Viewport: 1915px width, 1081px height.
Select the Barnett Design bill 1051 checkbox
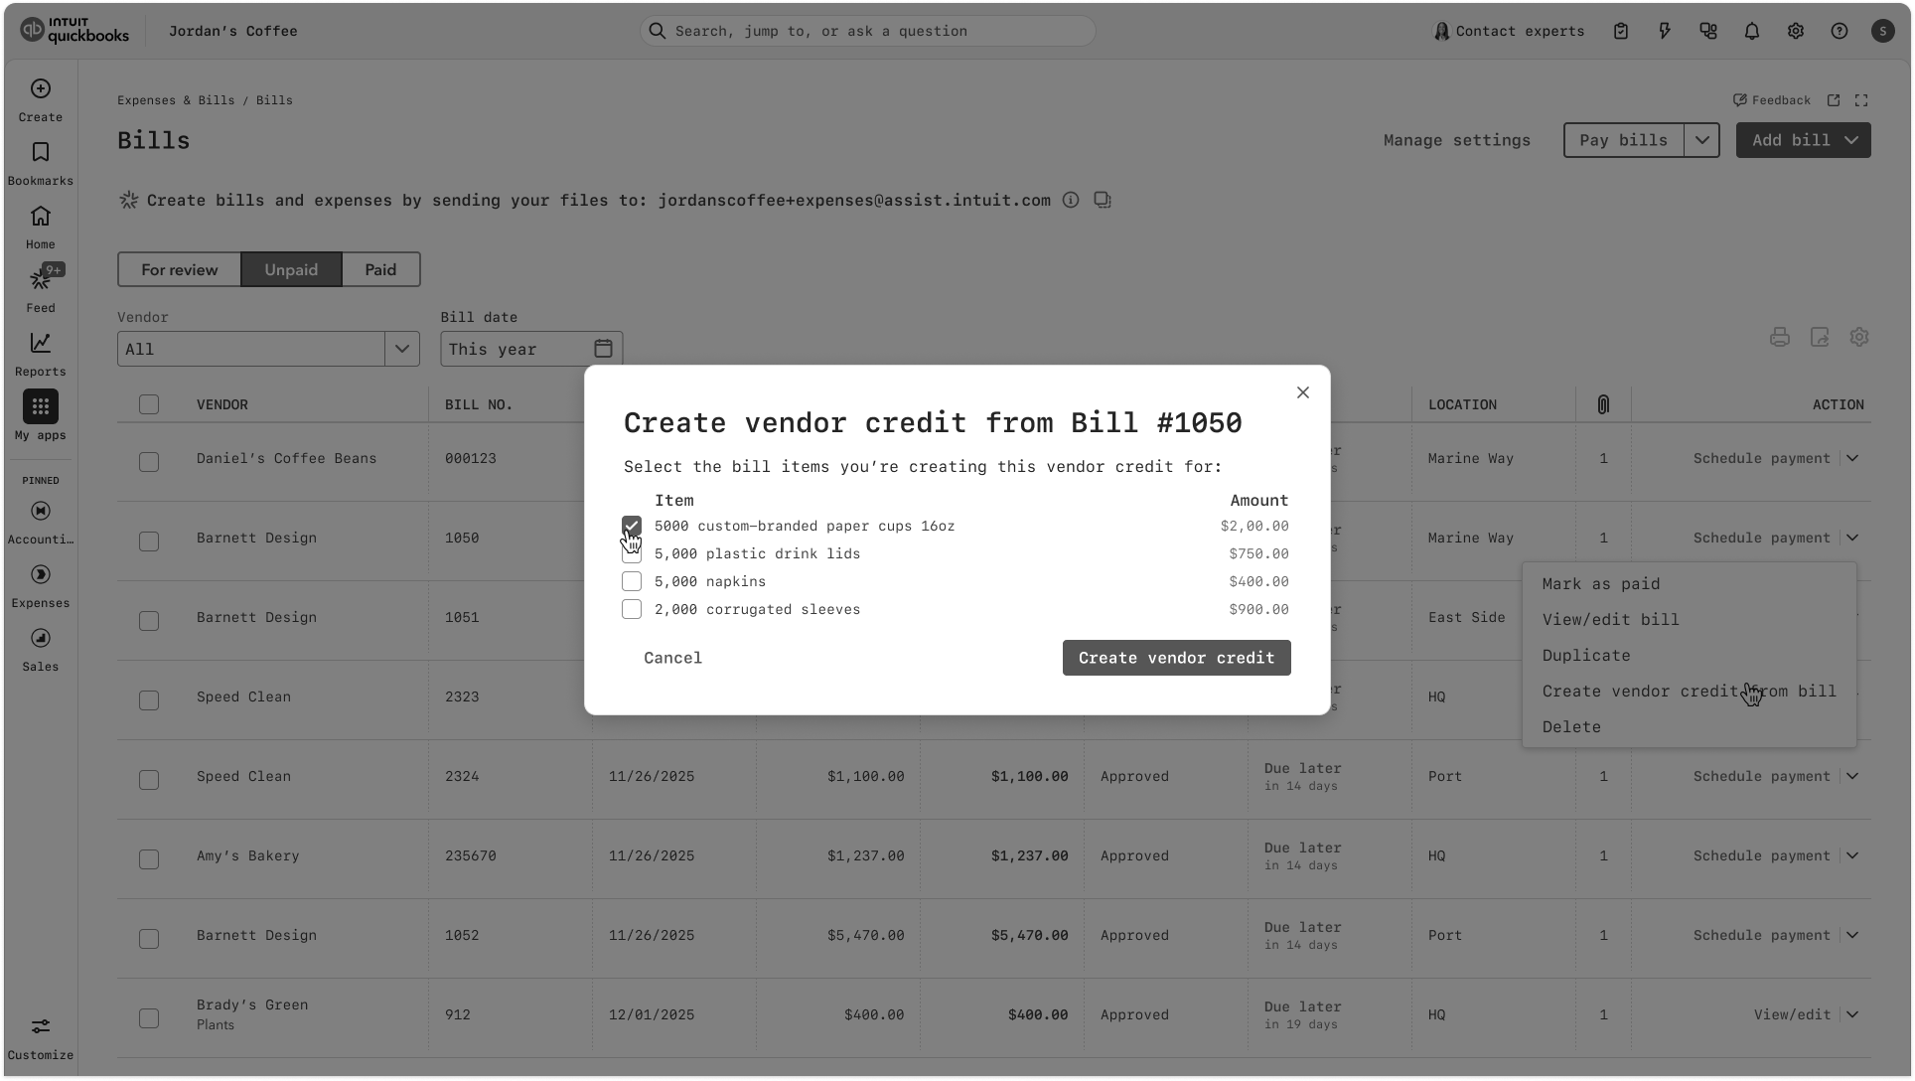[149, 621]
